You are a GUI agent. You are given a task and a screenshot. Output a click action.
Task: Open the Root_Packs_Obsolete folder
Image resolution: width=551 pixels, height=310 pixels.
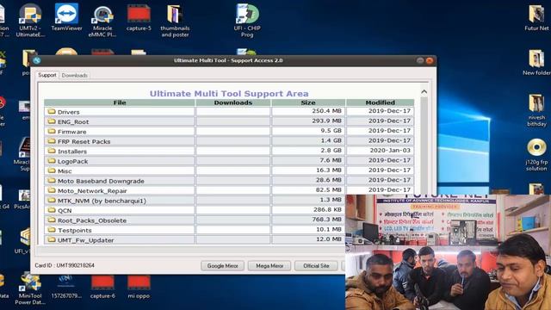pos(92,220)
